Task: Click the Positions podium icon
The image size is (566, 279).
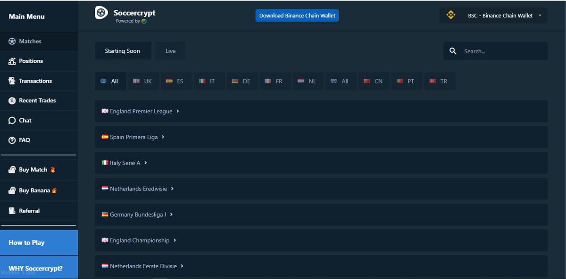Action: pos(12,61)
